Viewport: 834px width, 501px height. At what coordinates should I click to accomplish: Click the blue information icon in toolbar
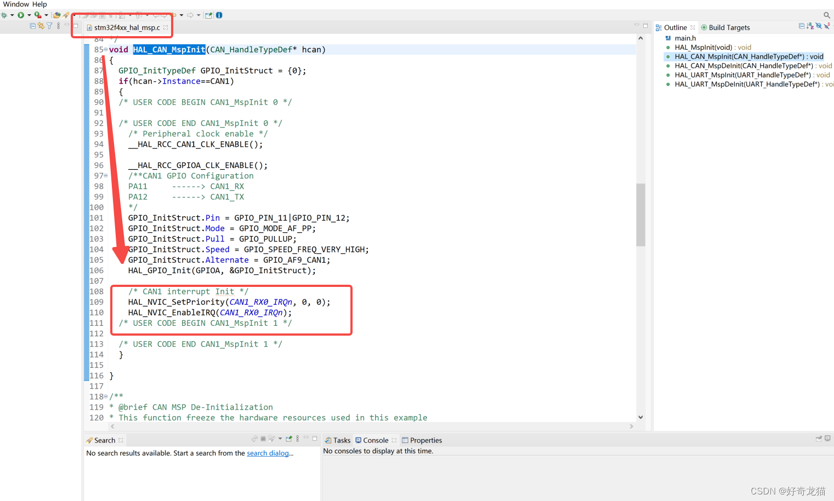click(x=219, y=15)
